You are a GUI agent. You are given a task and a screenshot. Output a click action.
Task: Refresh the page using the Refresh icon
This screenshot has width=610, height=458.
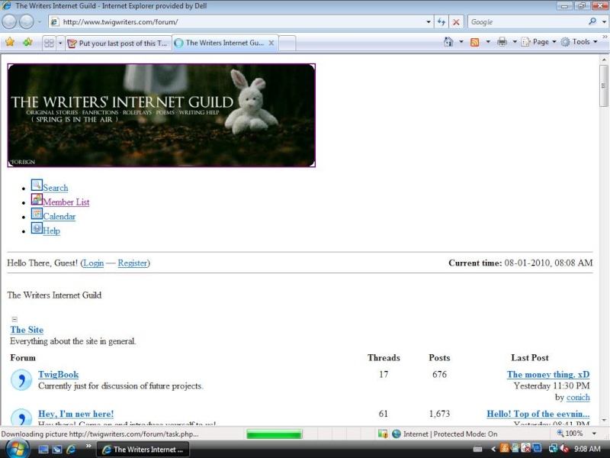[441, 22]
